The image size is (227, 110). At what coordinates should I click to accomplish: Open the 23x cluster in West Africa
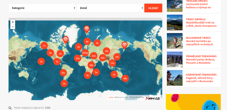click(x=78, y=58)
